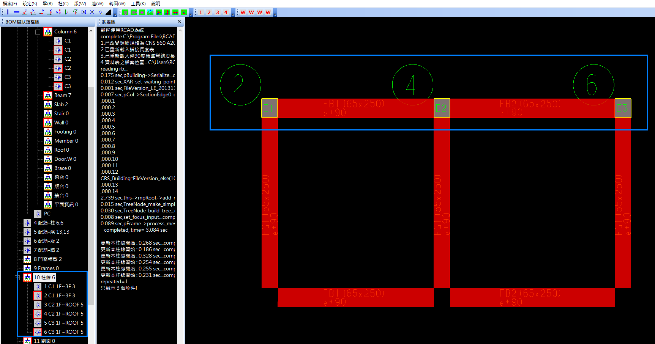
Task: Select Brace 0 in the tree
Action: click(x=63, y=168)
